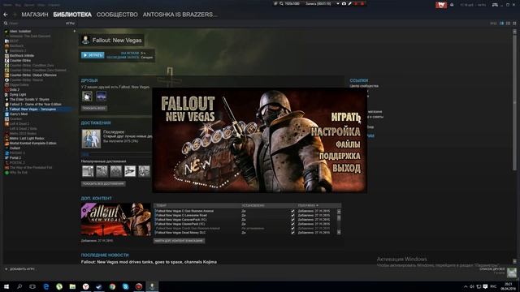
Task: Choose ФАЙЛЫ in the Fallout launcher
Action: (348, 144)
